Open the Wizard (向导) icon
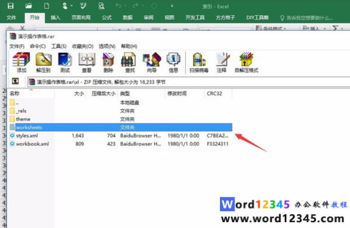The width and height of the screenshot is (350, 228). [152, 62]
